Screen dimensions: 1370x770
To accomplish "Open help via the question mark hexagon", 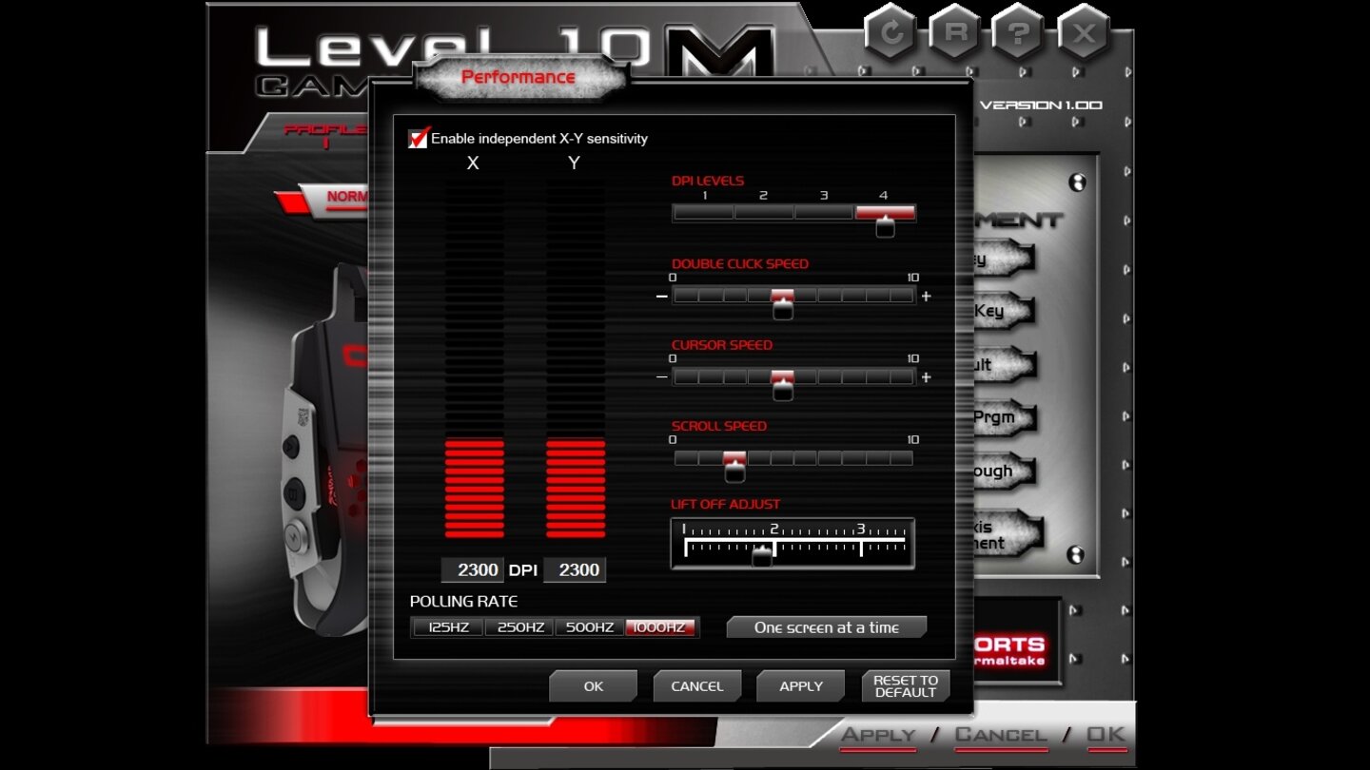I will (1020, 33).
